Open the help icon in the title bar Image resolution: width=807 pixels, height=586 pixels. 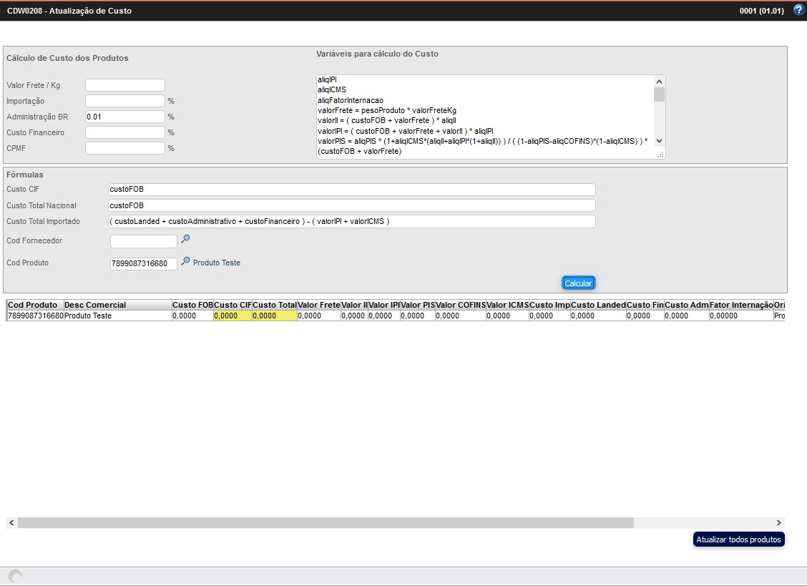[x=798, y=10]
